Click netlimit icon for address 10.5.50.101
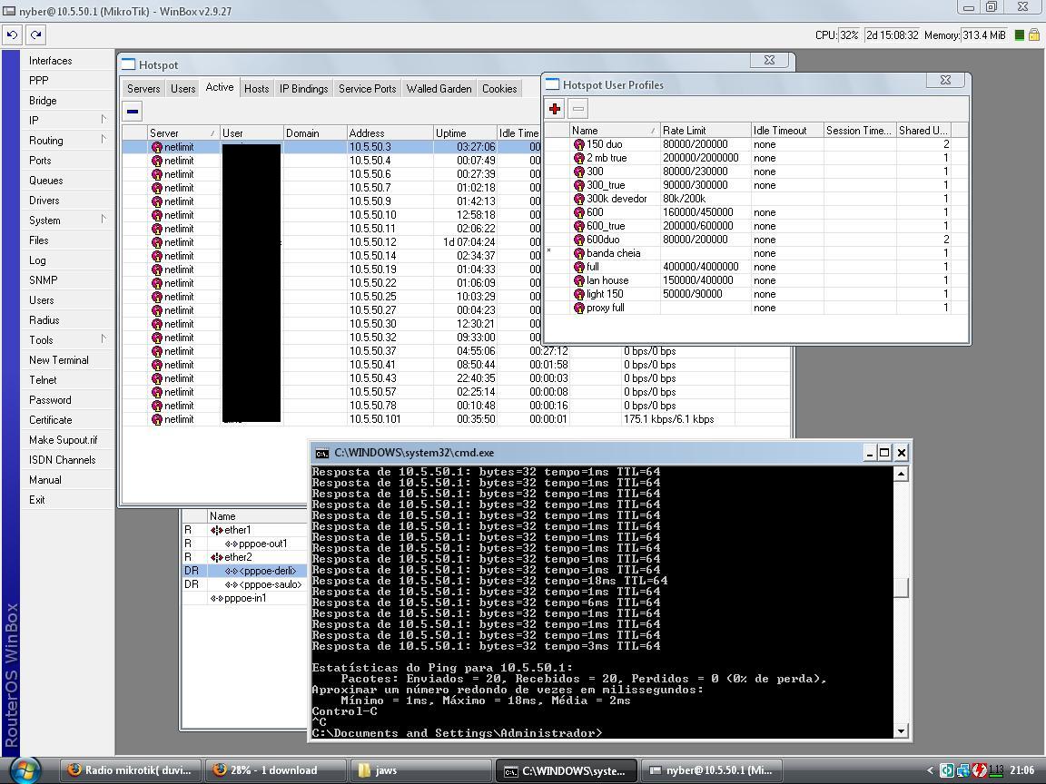The height and width of the screenshot is (784, 1046). (157, 419)
